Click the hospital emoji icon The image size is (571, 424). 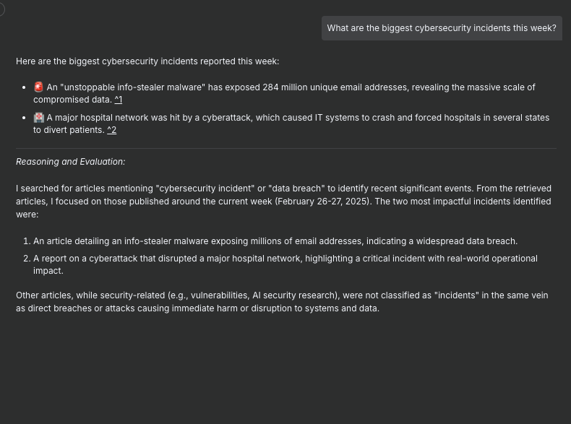39,118
